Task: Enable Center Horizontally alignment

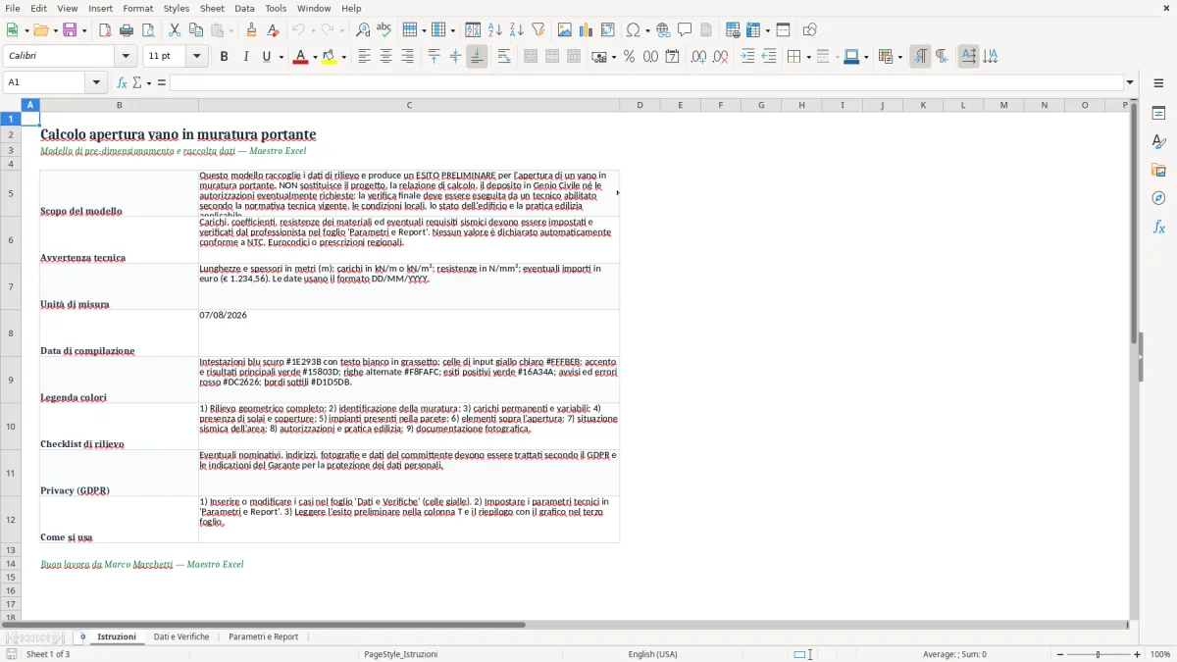Action: 385,57
